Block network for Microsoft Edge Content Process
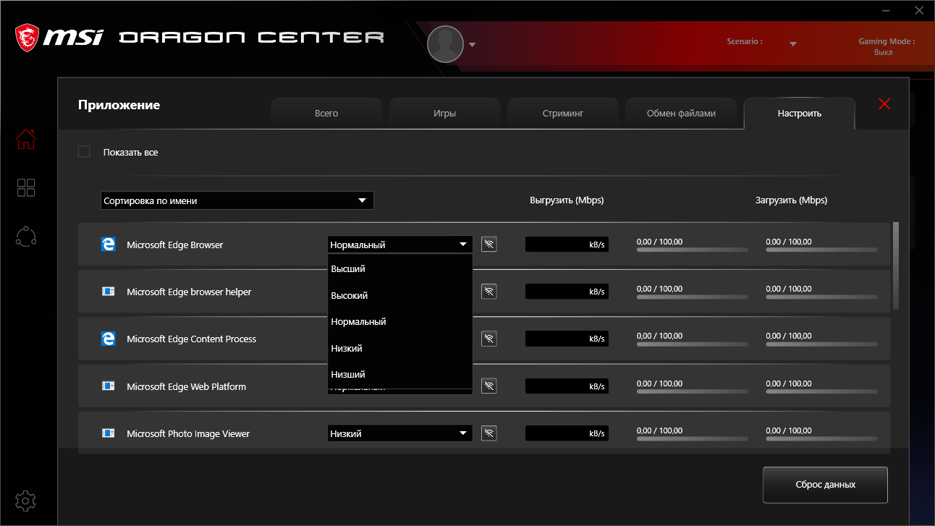Viewport: 935px width, 526px height. pyautogui.click(x=489, y=339)
